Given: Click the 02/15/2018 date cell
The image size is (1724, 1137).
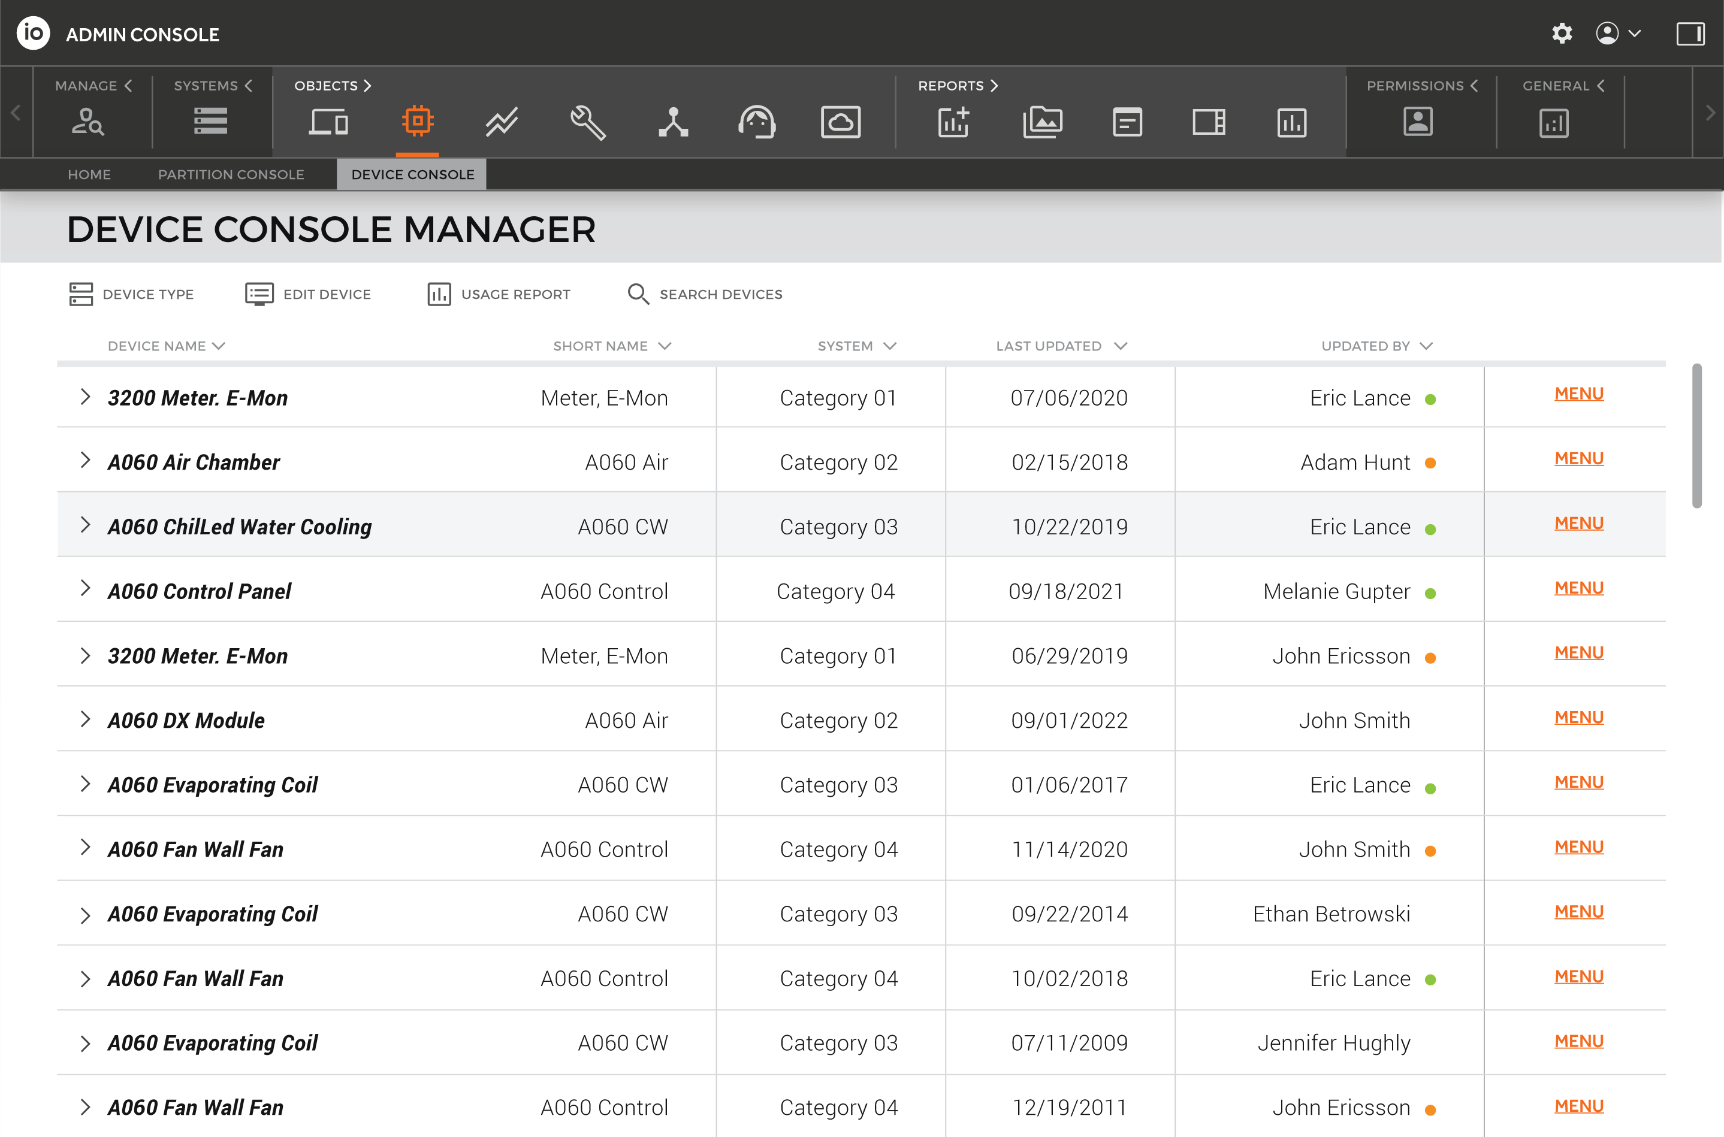Looking at the screenshot, I should pos(1069,462).
